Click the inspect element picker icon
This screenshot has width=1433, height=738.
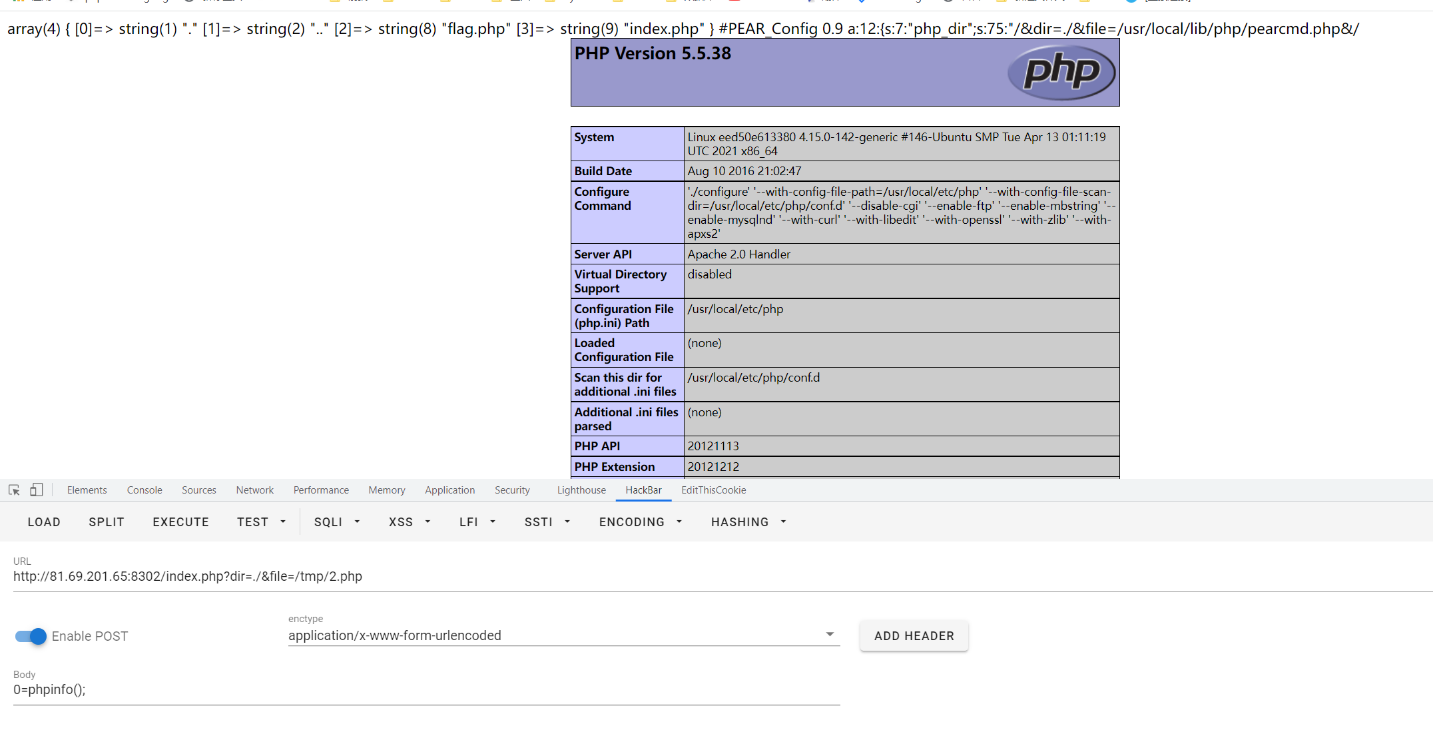pyautogui.click(x=14, y=490)
